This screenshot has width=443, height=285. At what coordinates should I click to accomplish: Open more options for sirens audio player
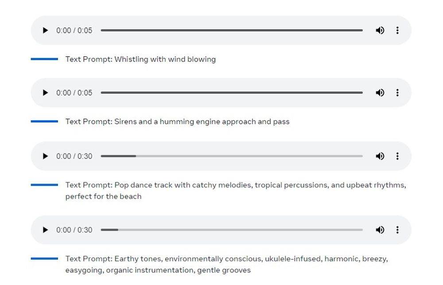[397, 93]
